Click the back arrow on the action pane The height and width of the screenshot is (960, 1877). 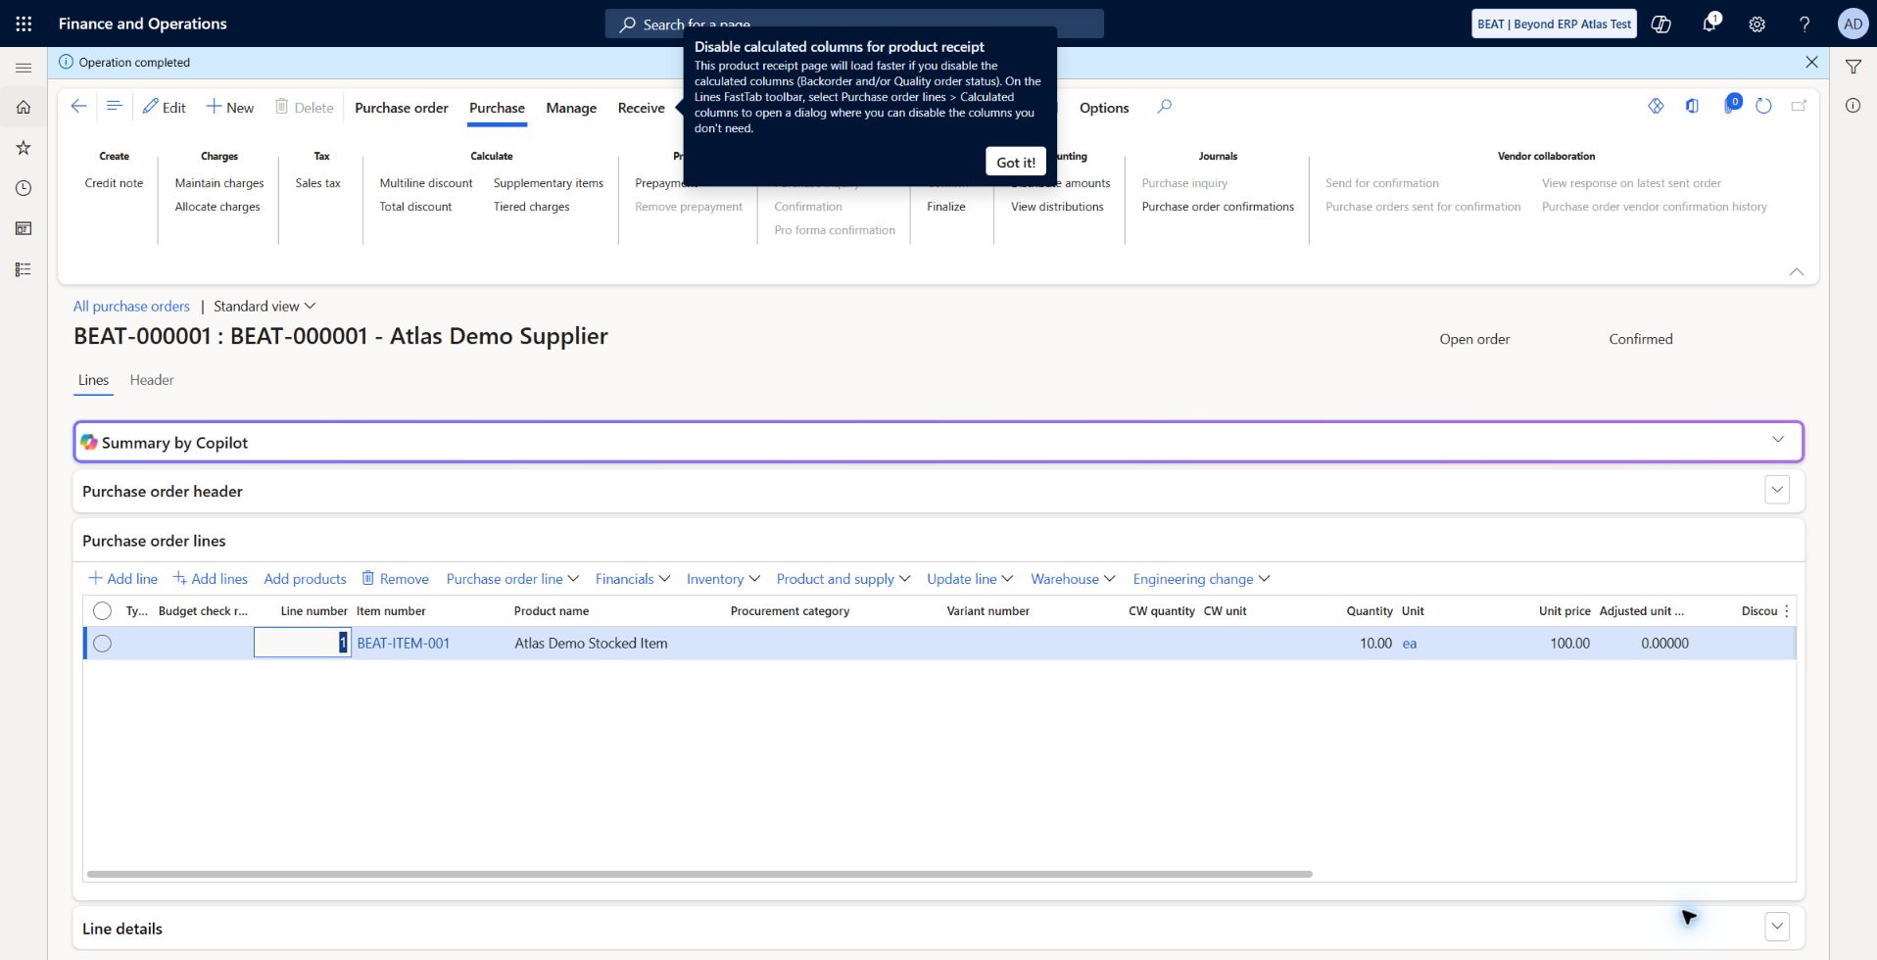(x=79, y=106)
